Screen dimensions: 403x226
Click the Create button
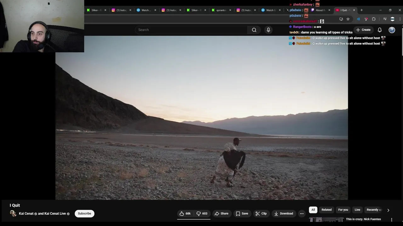[363, 30]
